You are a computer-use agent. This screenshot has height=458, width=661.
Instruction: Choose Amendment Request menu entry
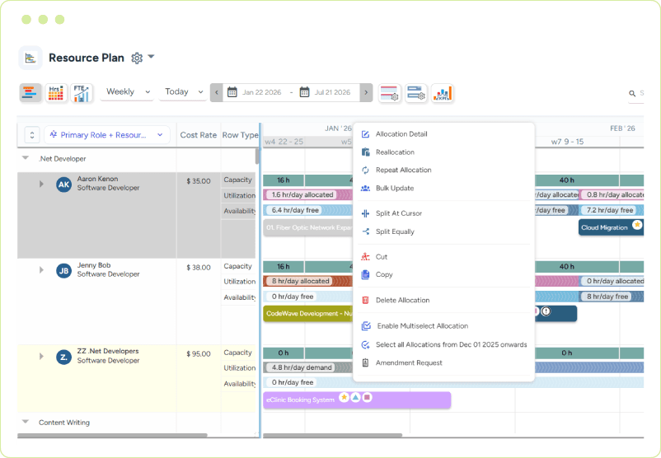[443, 362]
